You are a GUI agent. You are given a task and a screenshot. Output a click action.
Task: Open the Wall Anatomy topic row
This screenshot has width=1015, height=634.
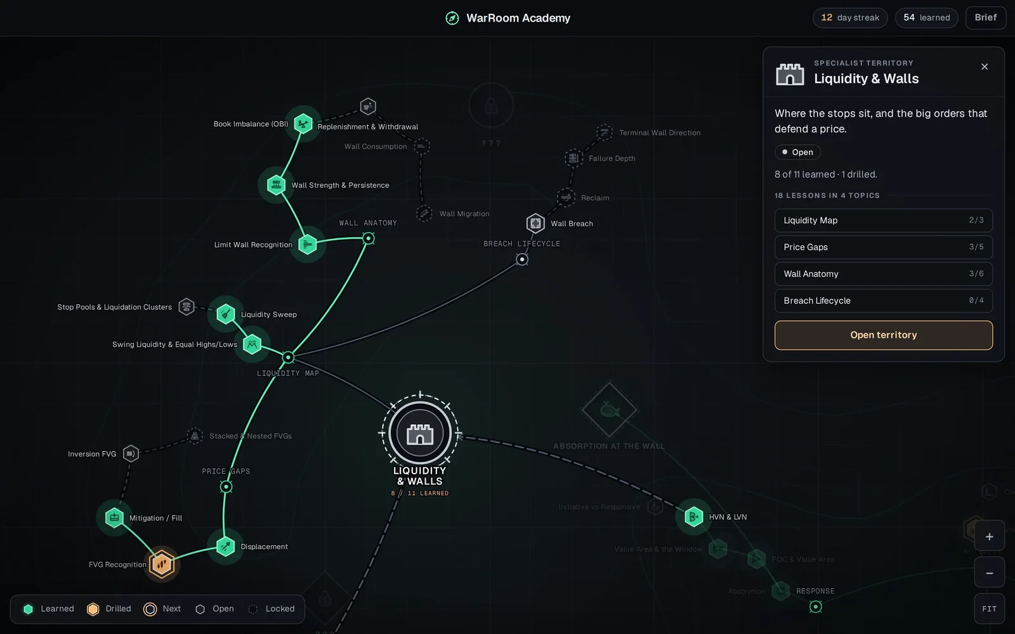point(884,274)
